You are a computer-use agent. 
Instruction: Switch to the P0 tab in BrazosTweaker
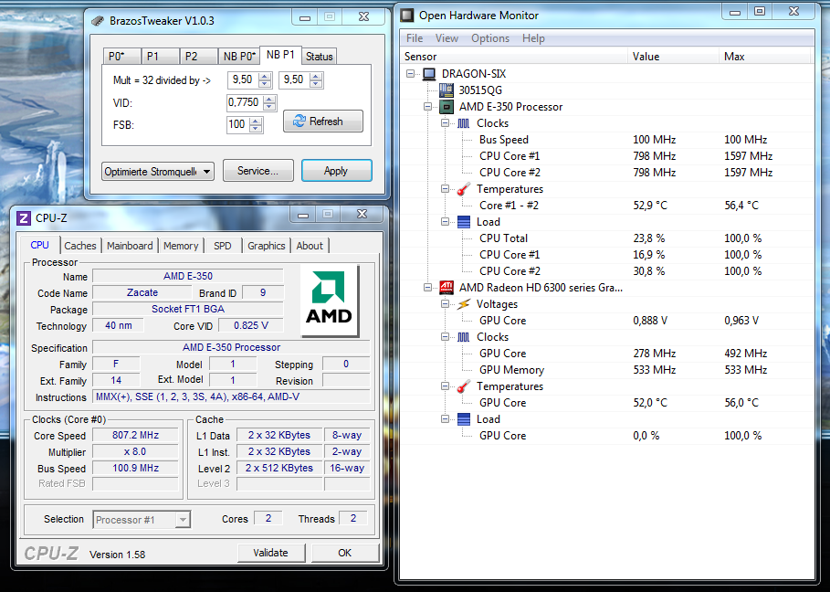121,56
